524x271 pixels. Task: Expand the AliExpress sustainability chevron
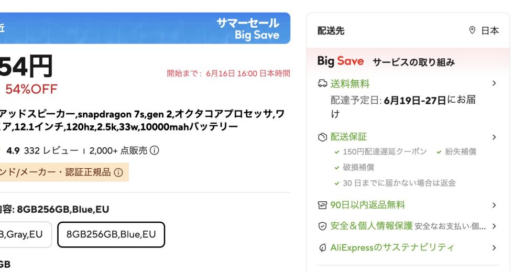point(494,247)
